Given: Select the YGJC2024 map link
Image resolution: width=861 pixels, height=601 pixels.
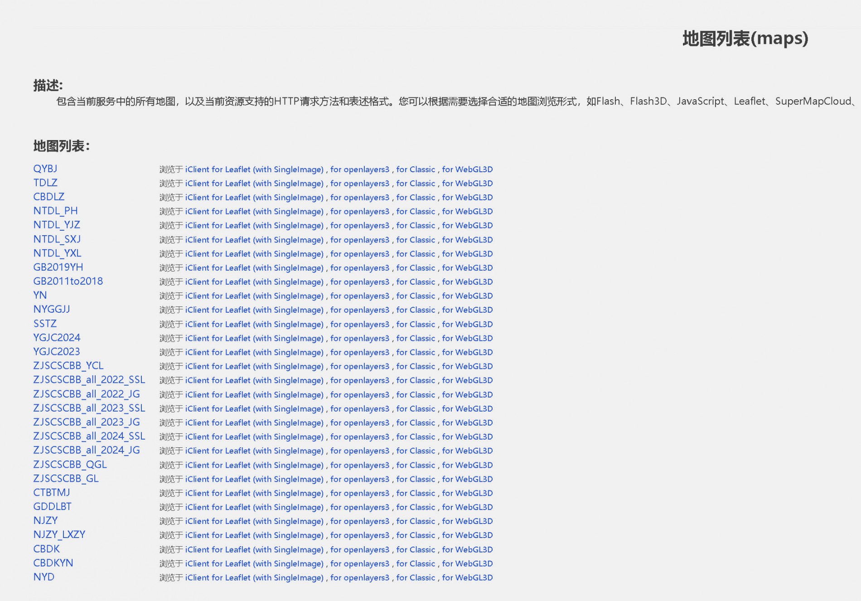Looking at the screenshot, I should [57, 338].
